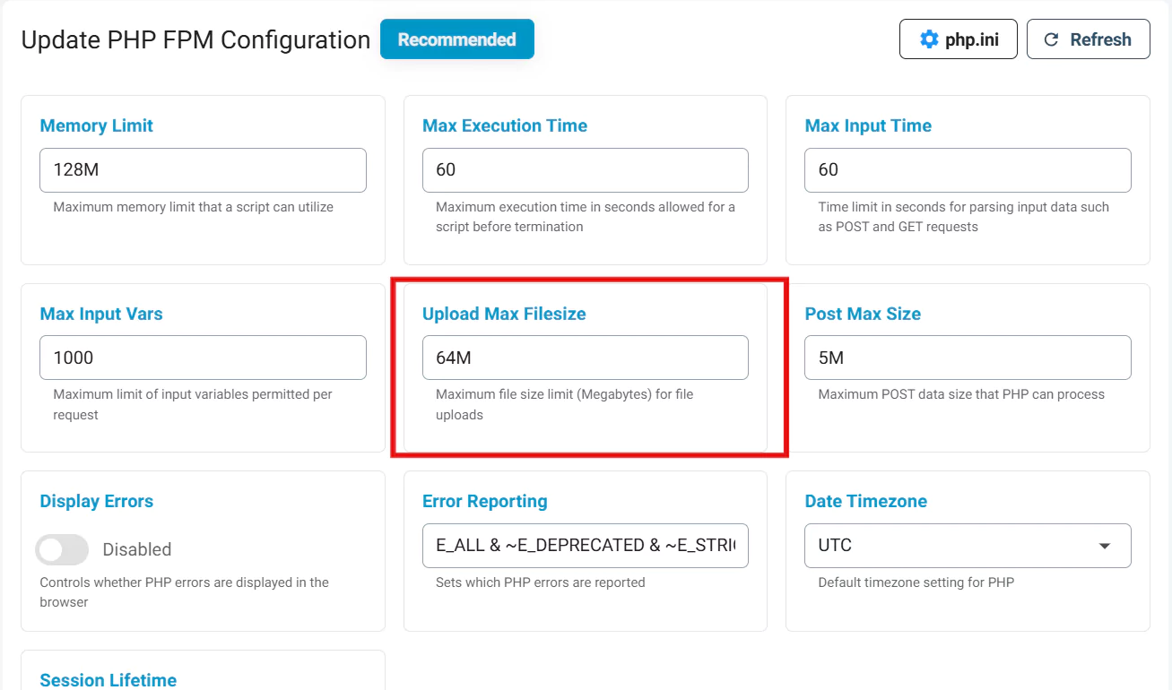Viewport: 1172px width, 690px height.
Task: Click the gear icon on php.ini button
Action: tap(929, 39)
